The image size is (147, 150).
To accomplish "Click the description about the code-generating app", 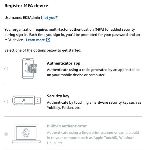I will (x=93, y=72).
